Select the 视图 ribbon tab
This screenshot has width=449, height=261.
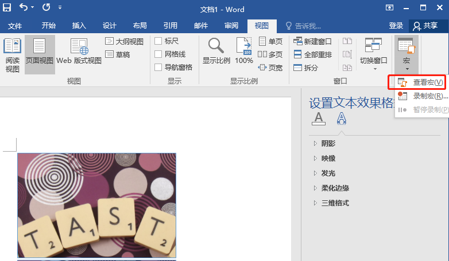coord(262,26)
